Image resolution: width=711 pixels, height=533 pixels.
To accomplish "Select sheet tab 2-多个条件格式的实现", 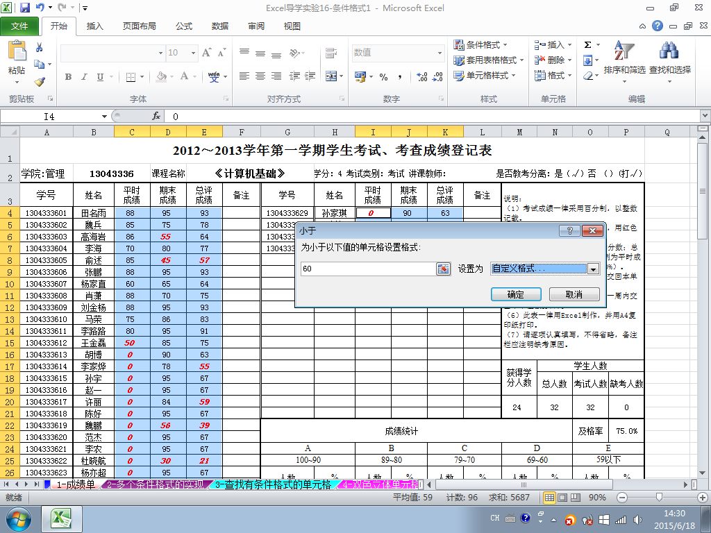I will [155, 484].
